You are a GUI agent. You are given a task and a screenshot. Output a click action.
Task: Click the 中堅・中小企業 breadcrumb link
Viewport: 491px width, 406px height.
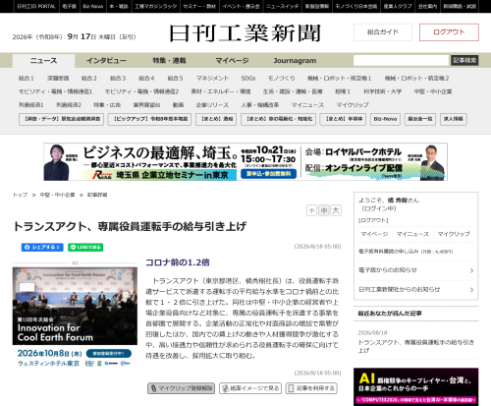click(x=57, y=195)
